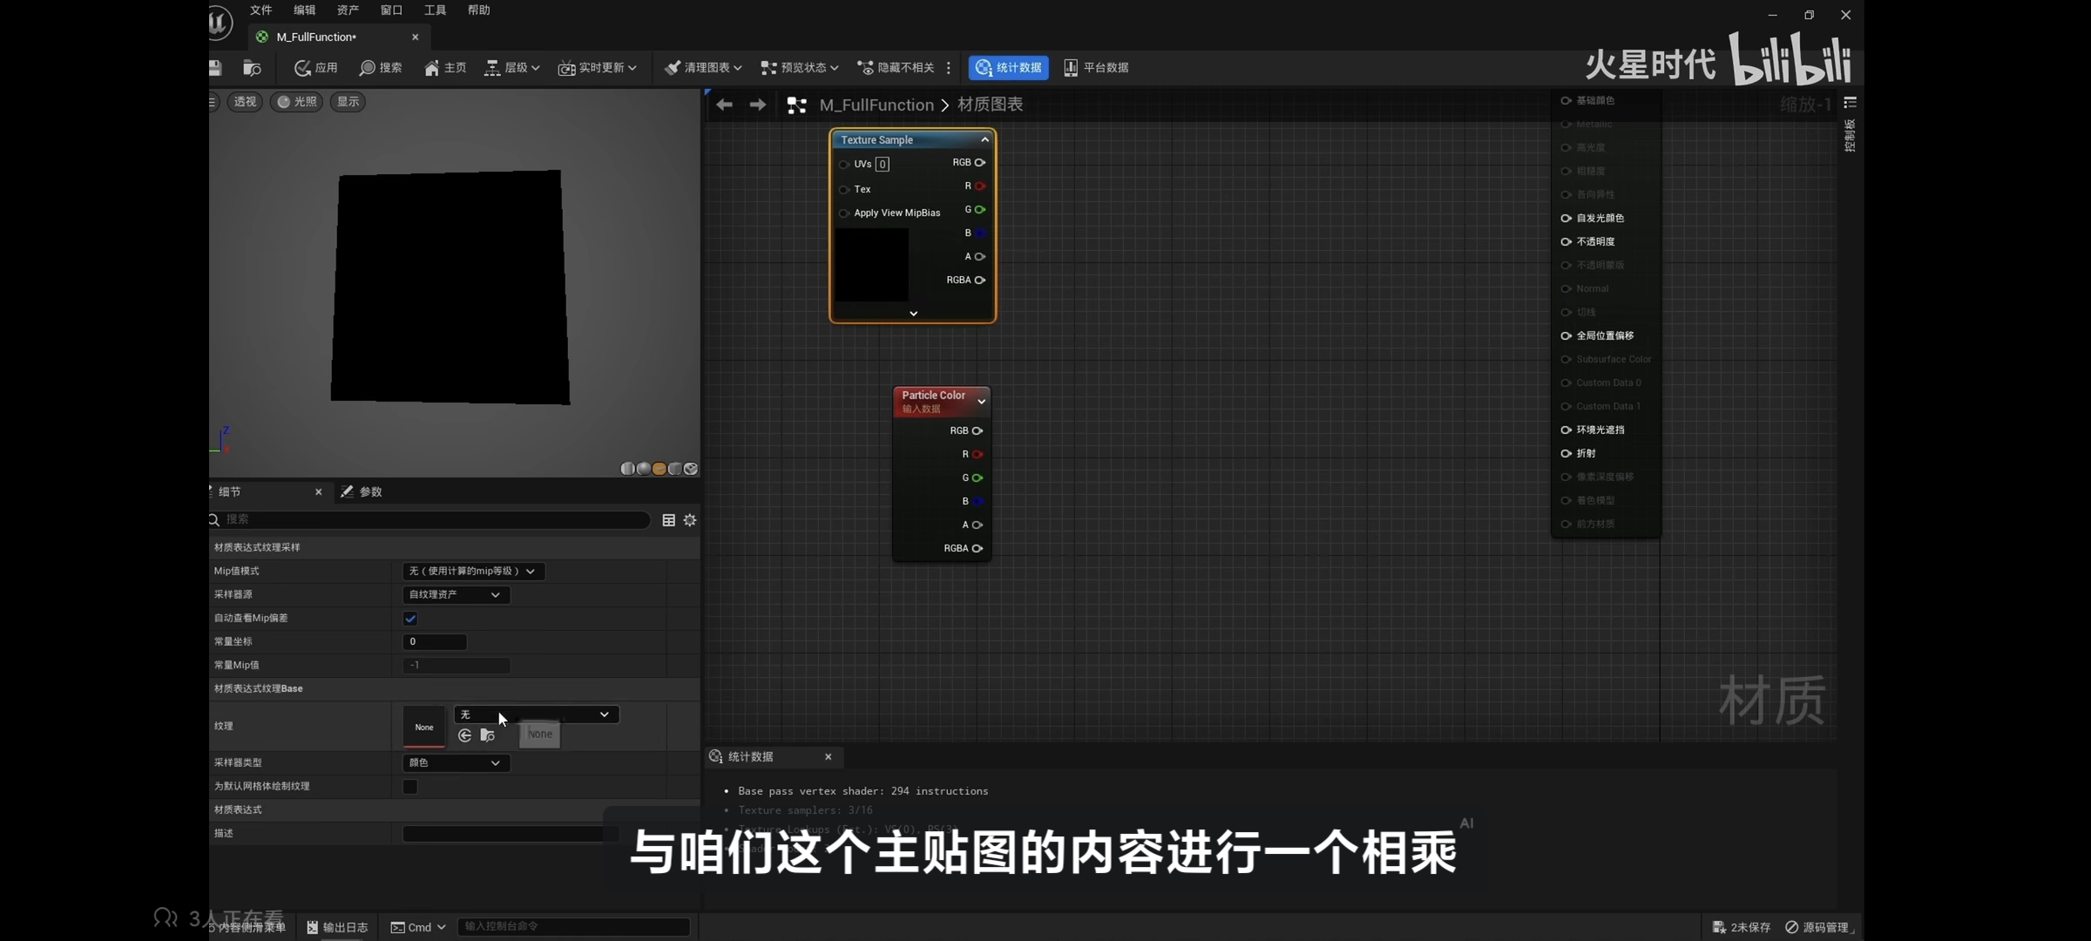Click the browse-to-asset folder icon under texture

[x=488, y=736]
